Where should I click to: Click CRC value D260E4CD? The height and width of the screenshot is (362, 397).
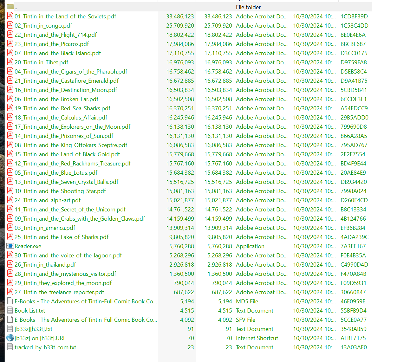click(354, 200)
